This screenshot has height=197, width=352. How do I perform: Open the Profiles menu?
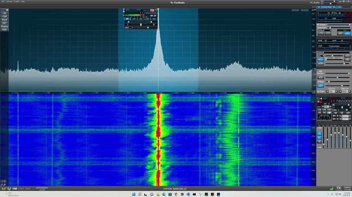pyautogui.click(x=17, y=1)
